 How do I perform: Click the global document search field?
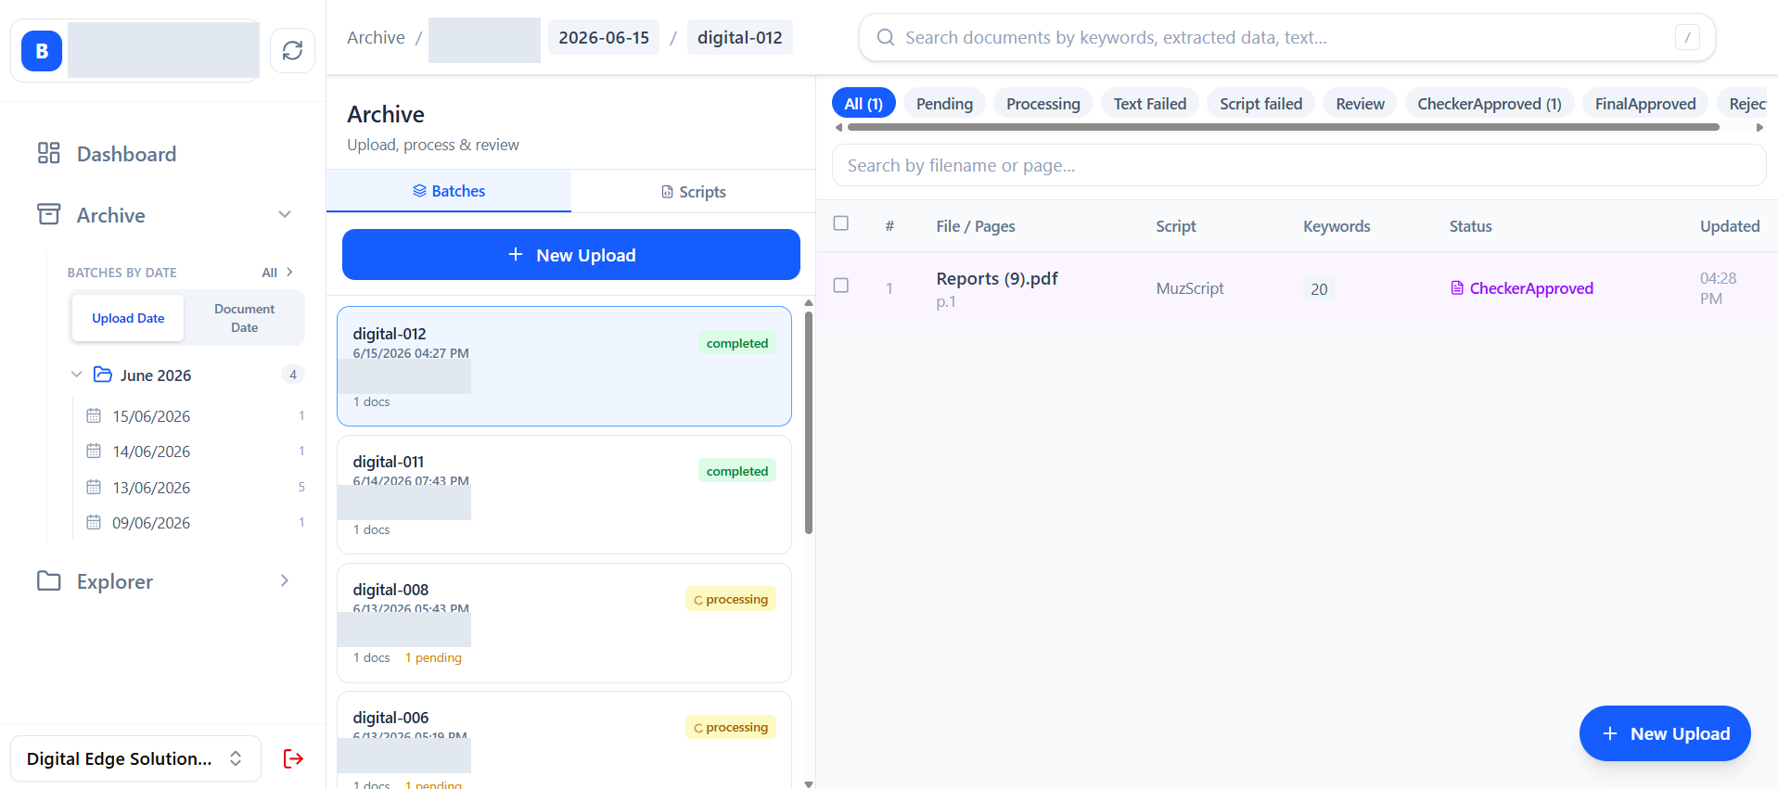(x=1287, y=37)
